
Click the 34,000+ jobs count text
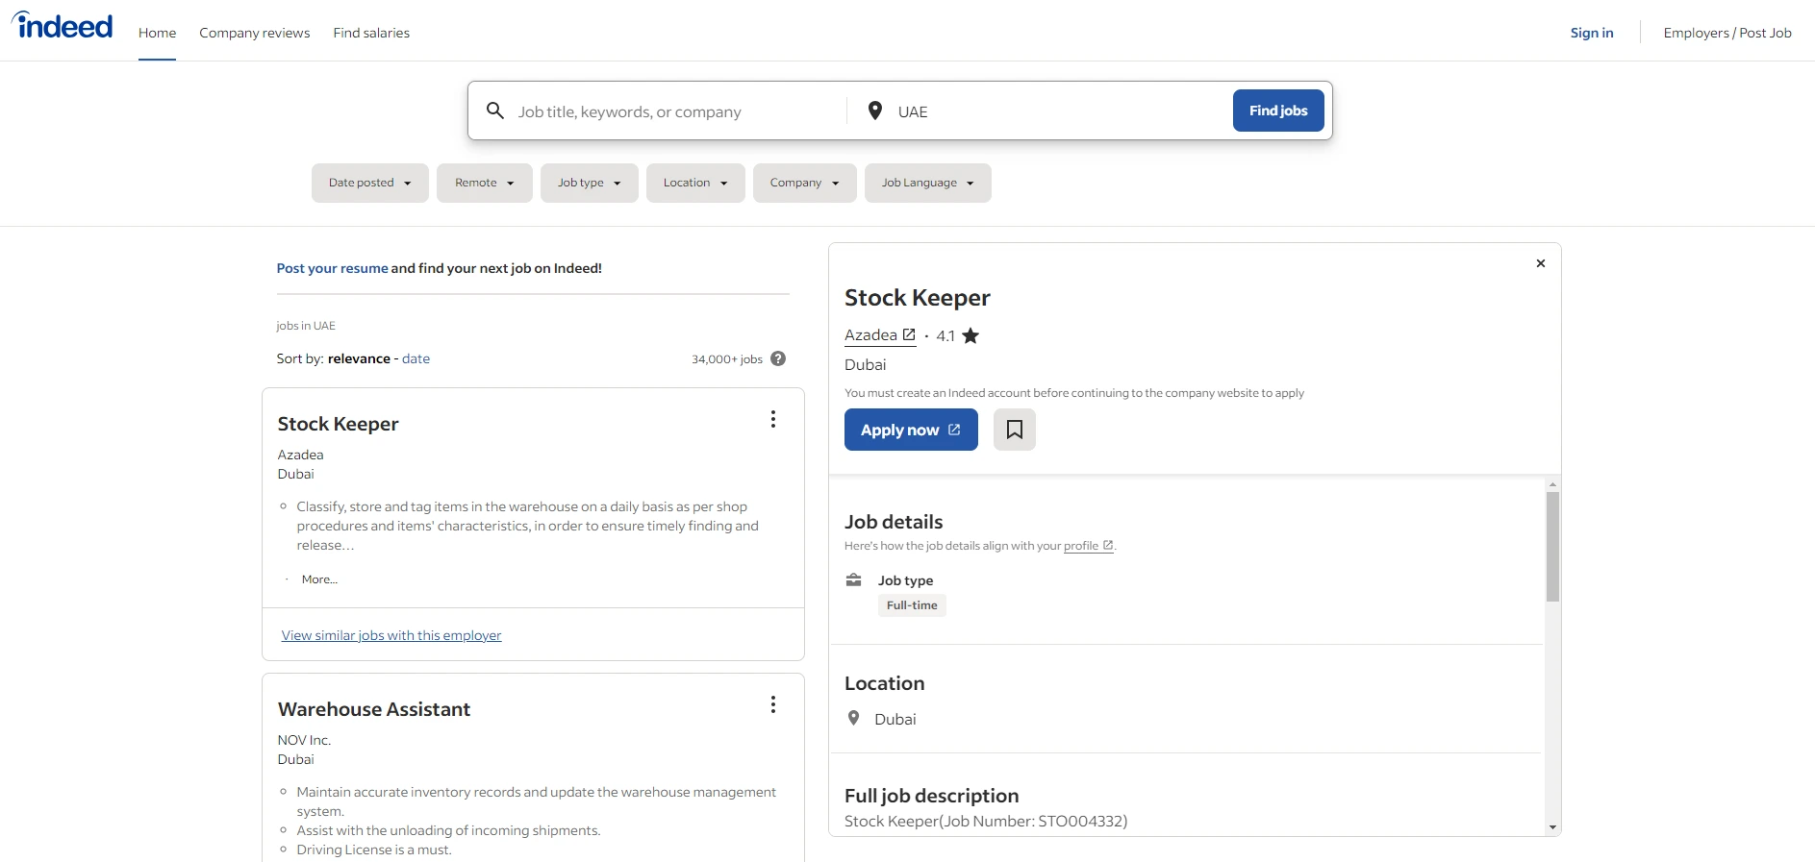pyautogui.click(x=727, y=359)
